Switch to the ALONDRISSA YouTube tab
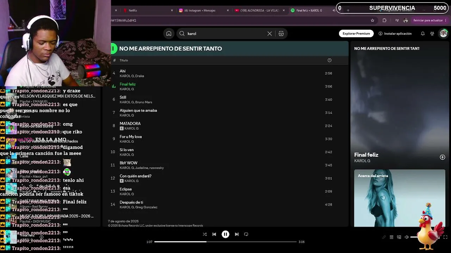Screen dimensions: 451x253 click(x=259, y=11)
